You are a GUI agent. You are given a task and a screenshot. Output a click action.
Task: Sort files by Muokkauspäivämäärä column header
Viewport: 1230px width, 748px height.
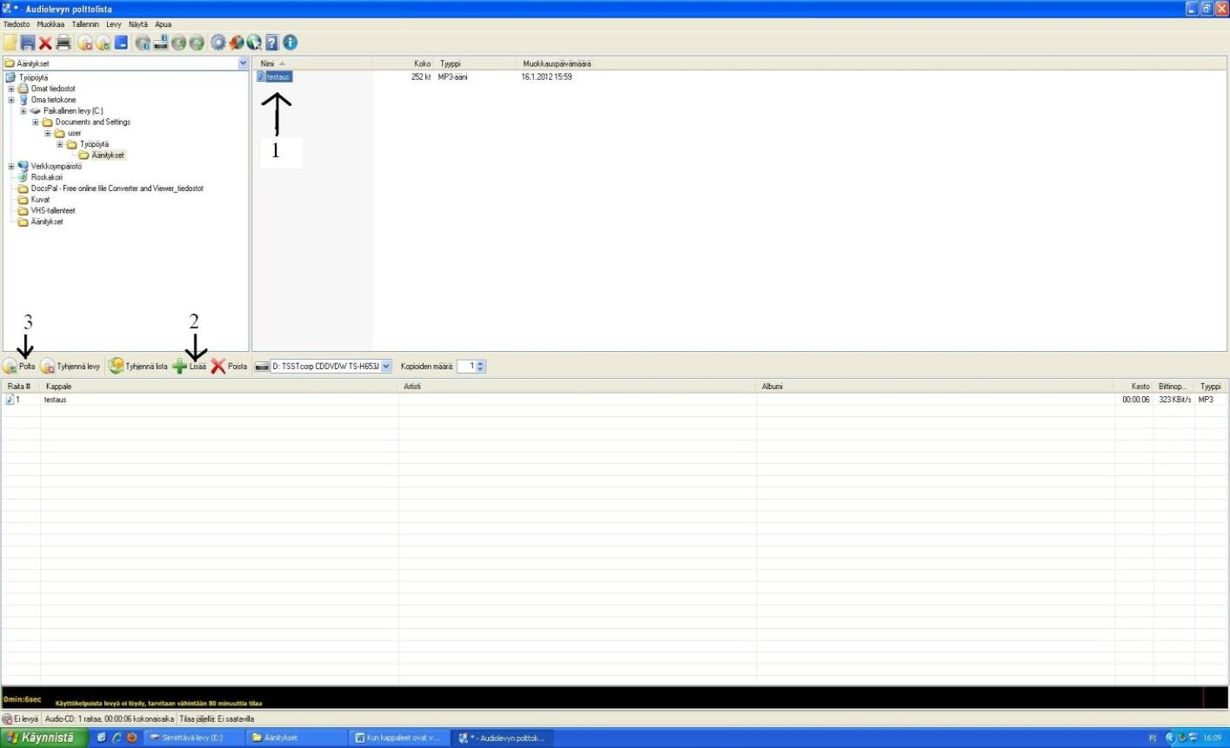tap(556, 63)
